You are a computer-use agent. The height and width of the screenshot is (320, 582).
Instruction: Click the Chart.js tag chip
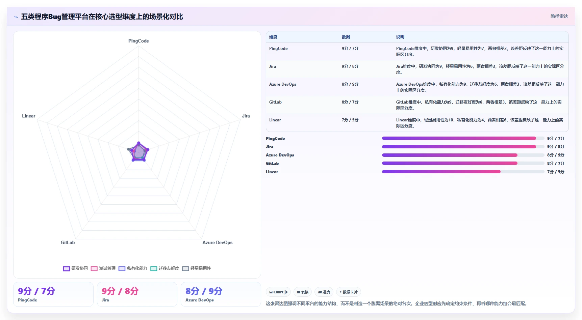(278, 292)
